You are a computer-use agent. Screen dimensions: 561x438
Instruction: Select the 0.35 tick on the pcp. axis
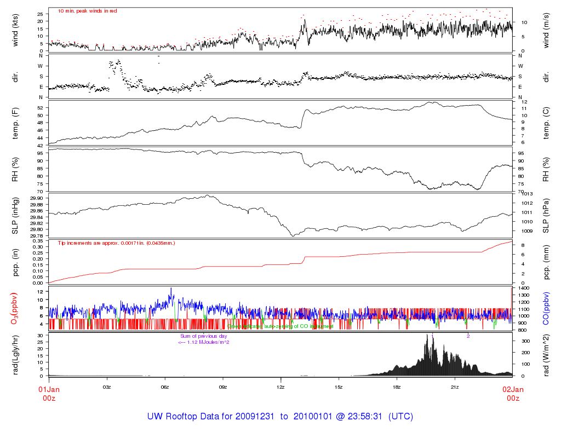coord(38,241)
